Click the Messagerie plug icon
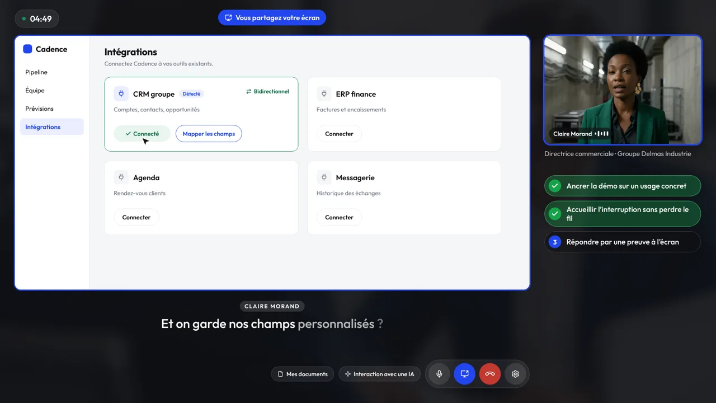This screenshot has width=716, height=403. [x=324, y=177]
